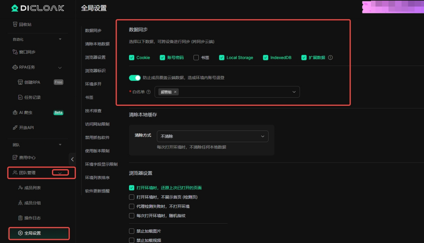Jump to 访问网站限制 settings section

click(97, 124)
